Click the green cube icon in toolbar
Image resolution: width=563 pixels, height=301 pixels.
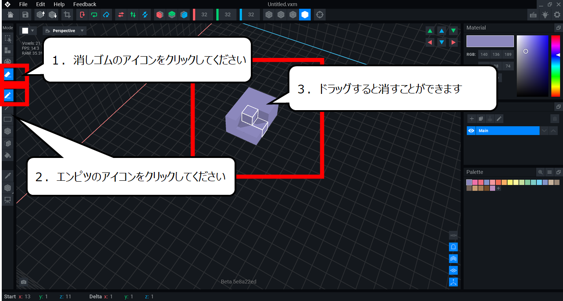click(172, 14)
